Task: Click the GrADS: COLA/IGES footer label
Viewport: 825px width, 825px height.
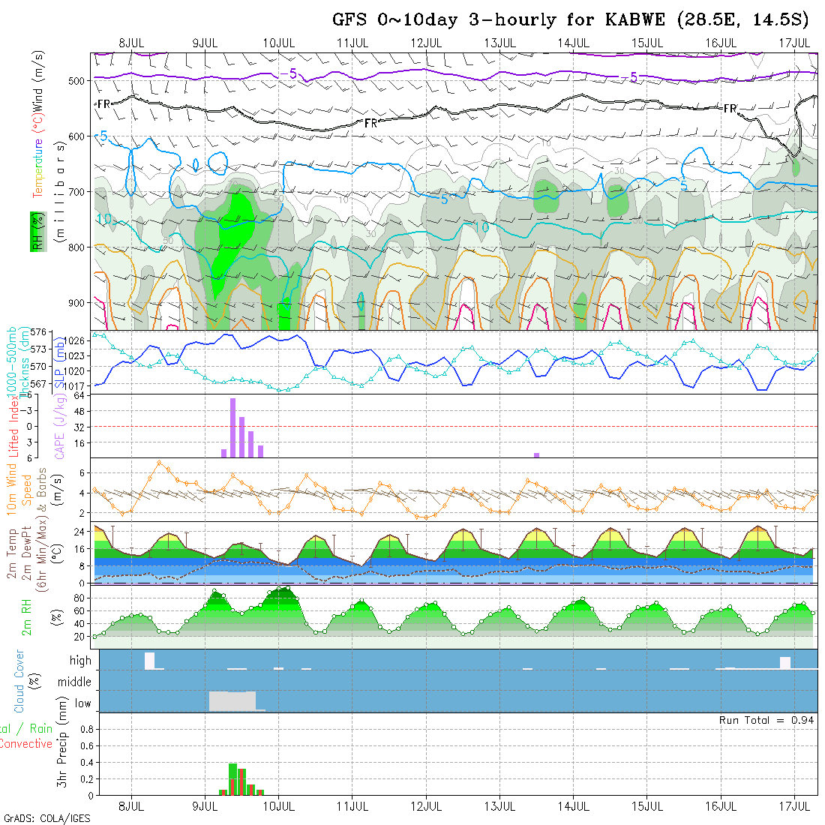Action: pyautogui.click(x=46, y=818)
